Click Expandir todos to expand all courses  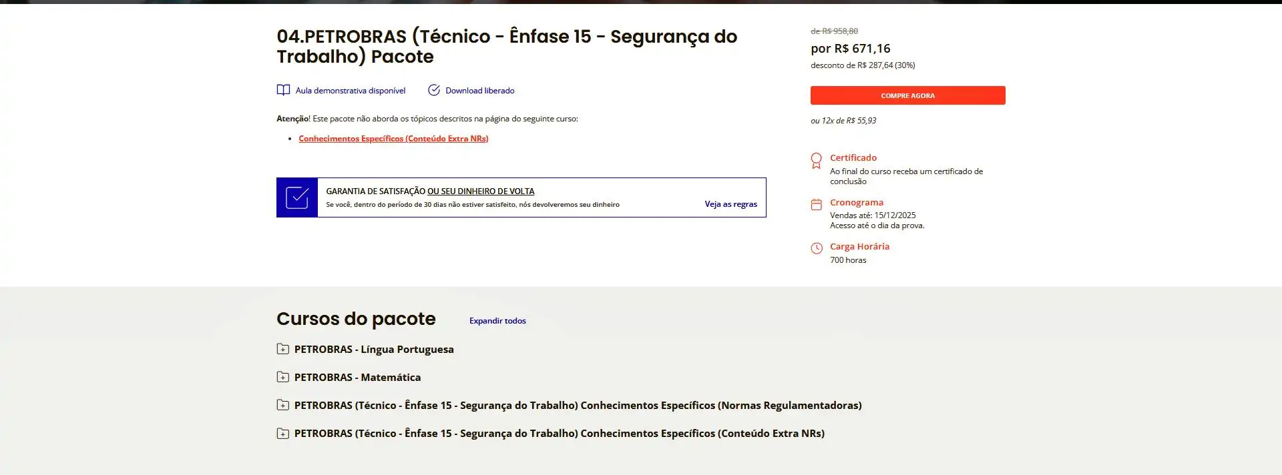coord(497,321)
